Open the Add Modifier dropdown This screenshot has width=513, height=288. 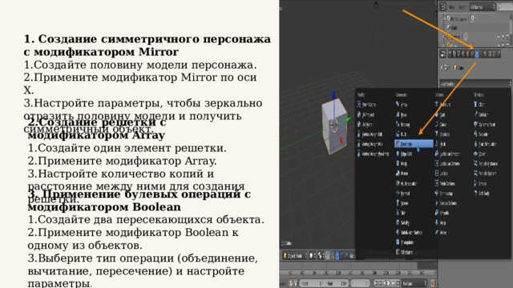tap(475, 84)
